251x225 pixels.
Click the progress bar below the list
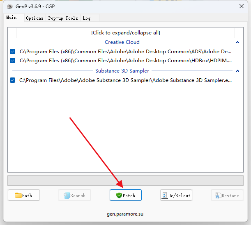pyautogui.click(x=126, y=181)
